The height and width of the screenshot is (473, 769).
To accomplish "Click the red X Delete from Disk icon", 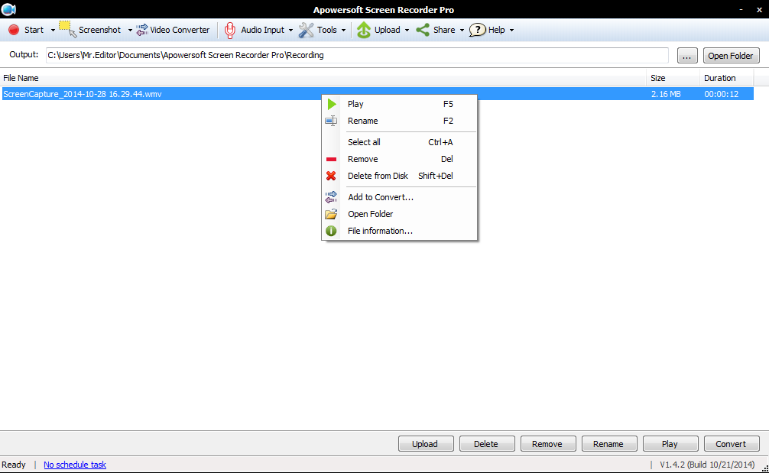I will (x=331, y=176).
